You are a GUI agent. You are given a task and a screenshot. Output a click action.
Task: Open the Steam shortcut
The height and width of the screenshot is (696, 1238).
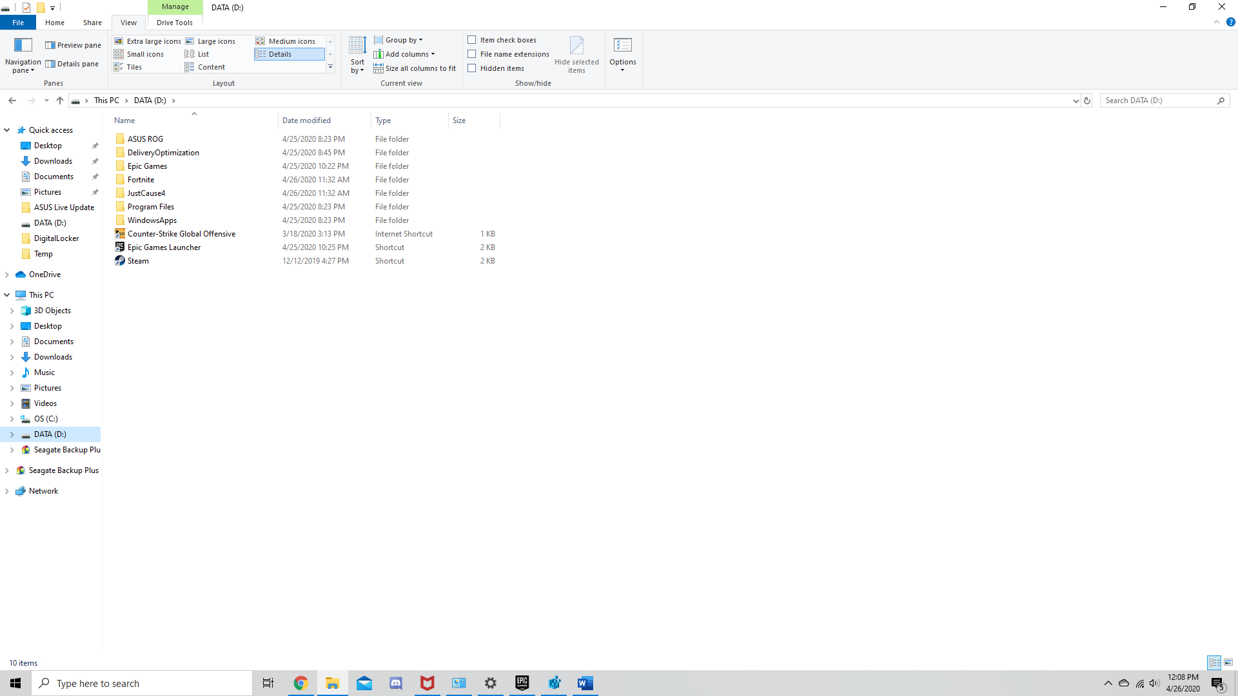coord(138,261)
